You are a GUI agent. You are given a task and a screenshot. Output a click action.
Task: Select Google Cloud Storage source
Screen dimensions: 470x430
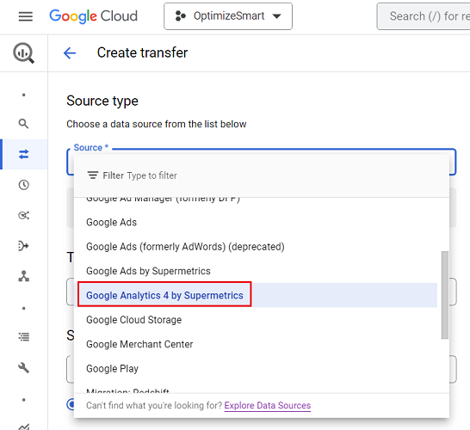(x=256, y=320)
